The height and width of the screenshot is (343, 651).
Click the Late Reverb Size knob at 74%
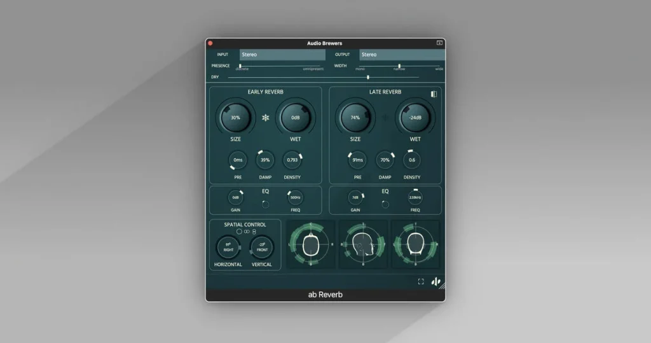pos(355,118)
